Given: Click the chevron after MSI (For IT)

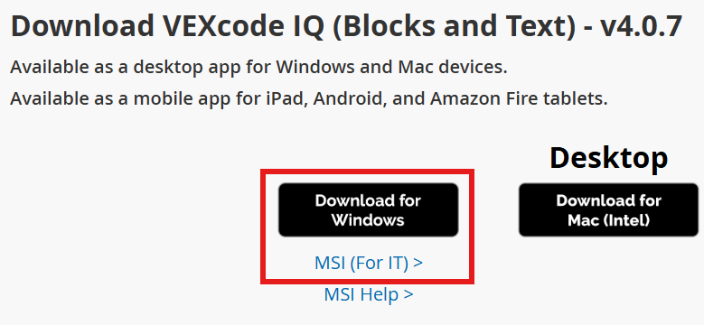Looking at the screenshot, I should click(x=418, y=263).
